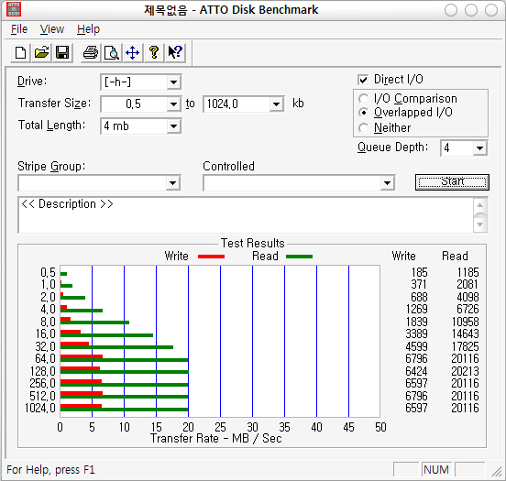Click the Open folder toolbar icon

tap(41, 52)
